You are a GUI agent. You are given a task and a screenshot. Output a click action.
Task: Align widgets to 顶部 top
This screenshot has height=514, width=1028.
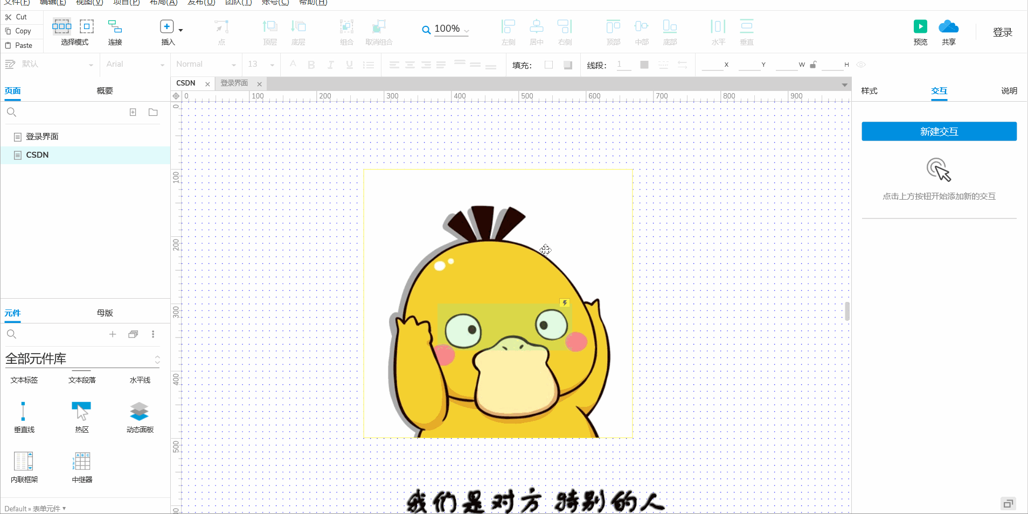(x=613, y=32)
